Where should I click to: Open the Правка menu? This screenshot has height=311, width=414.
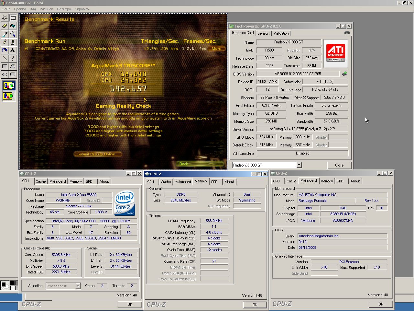[20, 9]
